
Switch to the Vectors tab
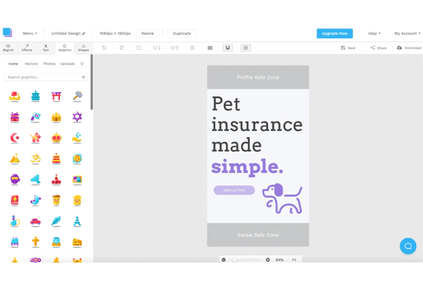[x=31, y=64]
